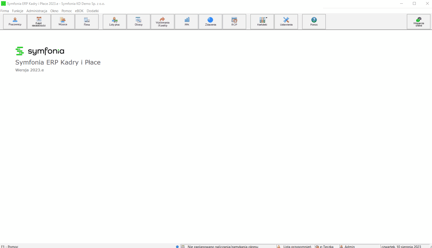
Task: Open the RCP time tracking icon
Action: (x=234, y=22)
